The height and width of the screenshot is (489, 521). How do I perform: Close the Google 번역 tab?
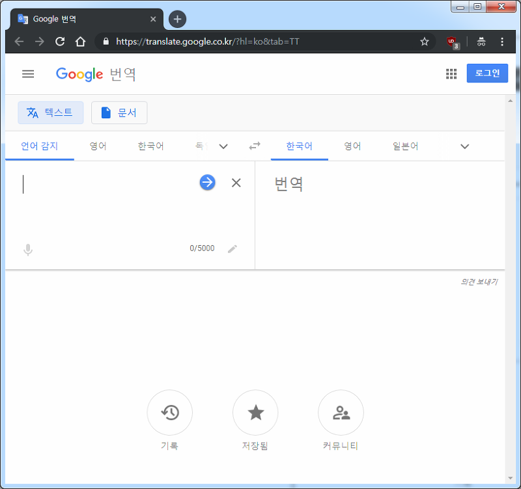[153, 19]
